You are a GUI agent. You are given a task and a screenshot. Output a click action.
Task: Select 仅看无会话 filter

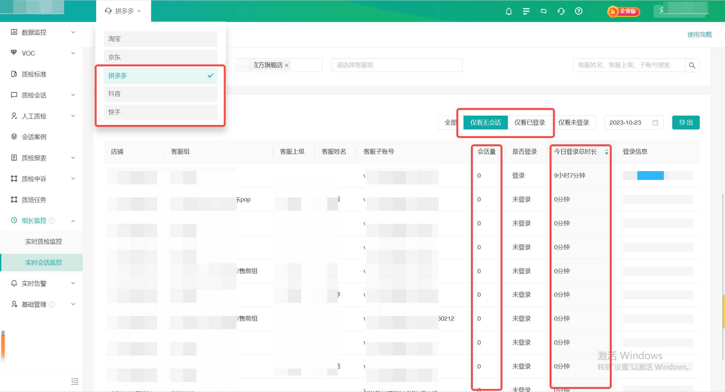(485, 123)
